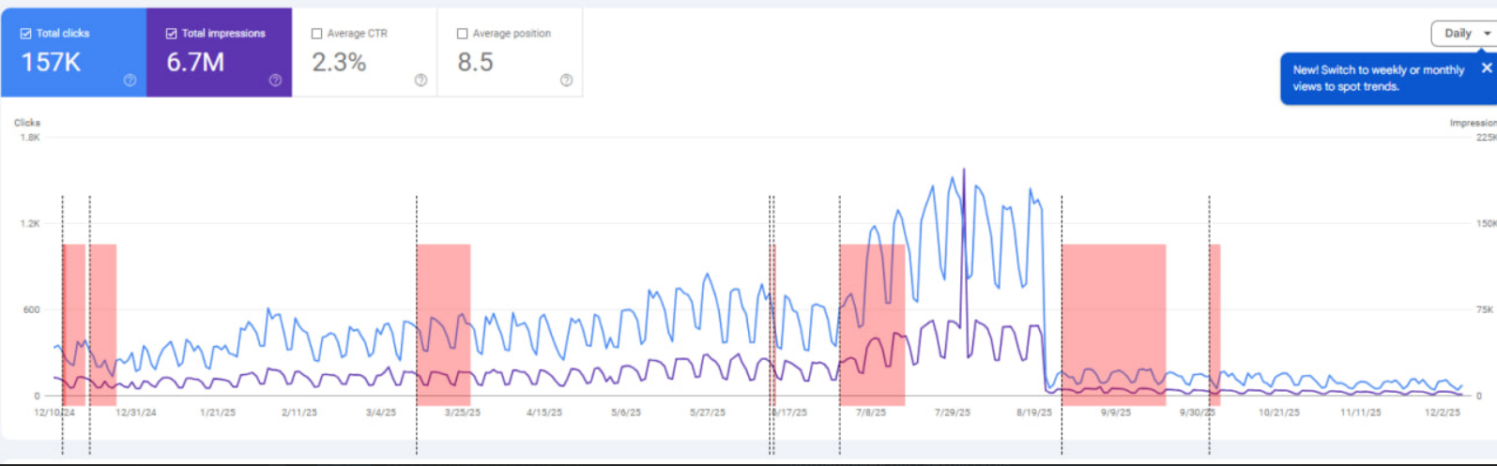The image size is (1497, 466).
Task: Click red shaded region above 7/8/25
Action: pos(872,281)
